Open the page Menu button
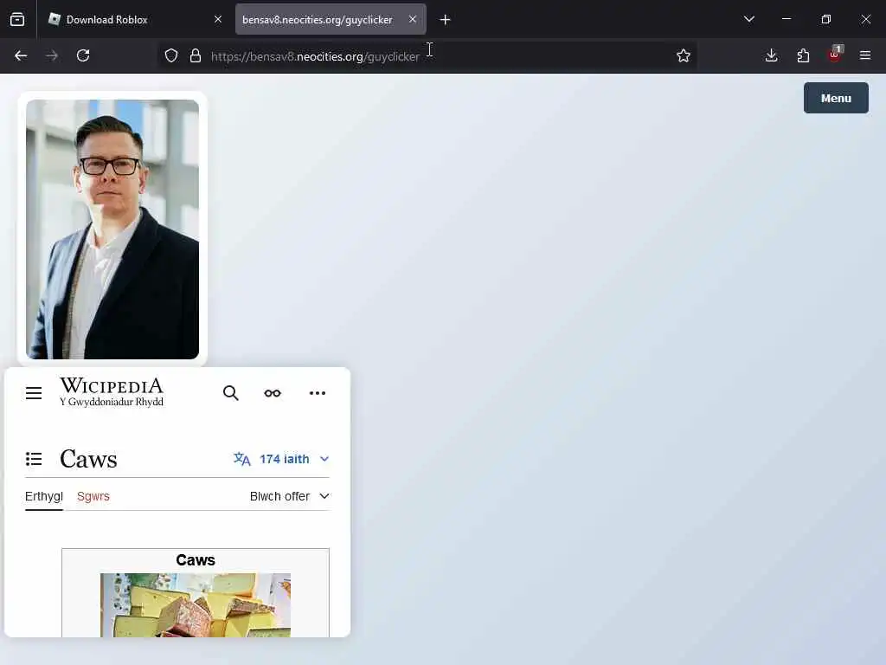 pos(836,98)
